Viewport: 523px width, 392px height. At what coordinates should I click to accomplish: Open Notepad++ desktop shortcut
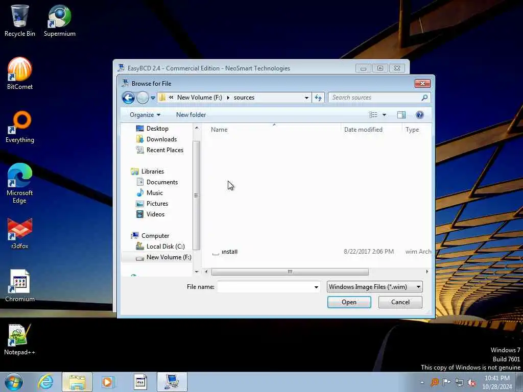point(20,339)
